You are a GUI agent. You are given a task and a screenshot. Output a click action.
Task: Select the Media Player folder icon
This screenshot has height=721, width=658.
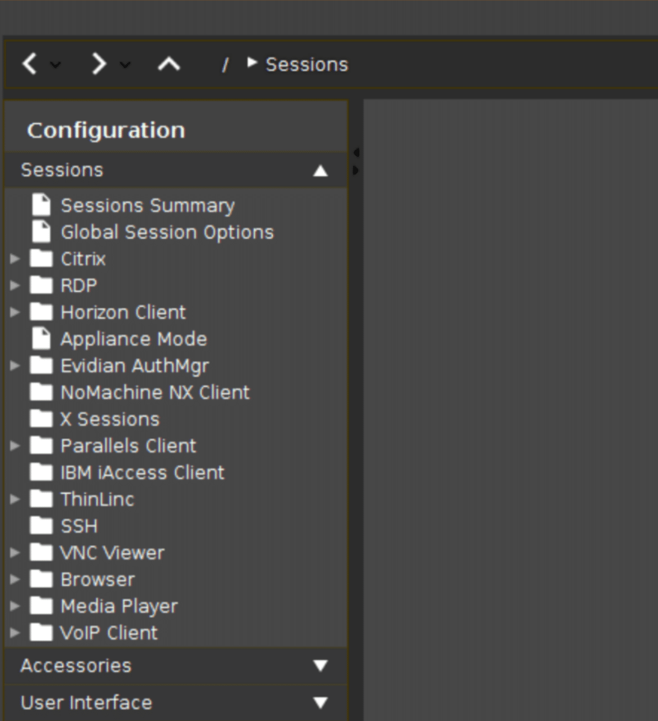point(41,606)
